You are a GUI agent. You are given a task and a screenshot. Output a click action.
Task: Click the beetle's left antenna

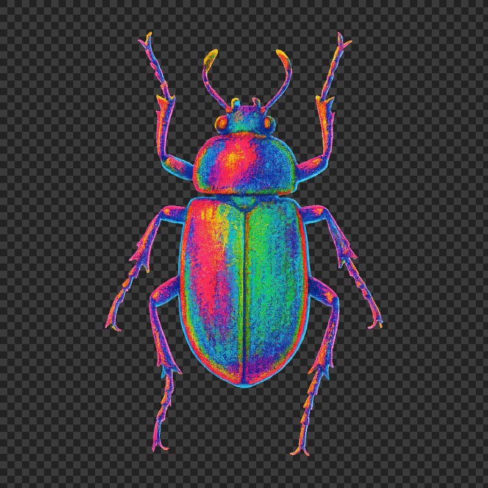(210, 76)
